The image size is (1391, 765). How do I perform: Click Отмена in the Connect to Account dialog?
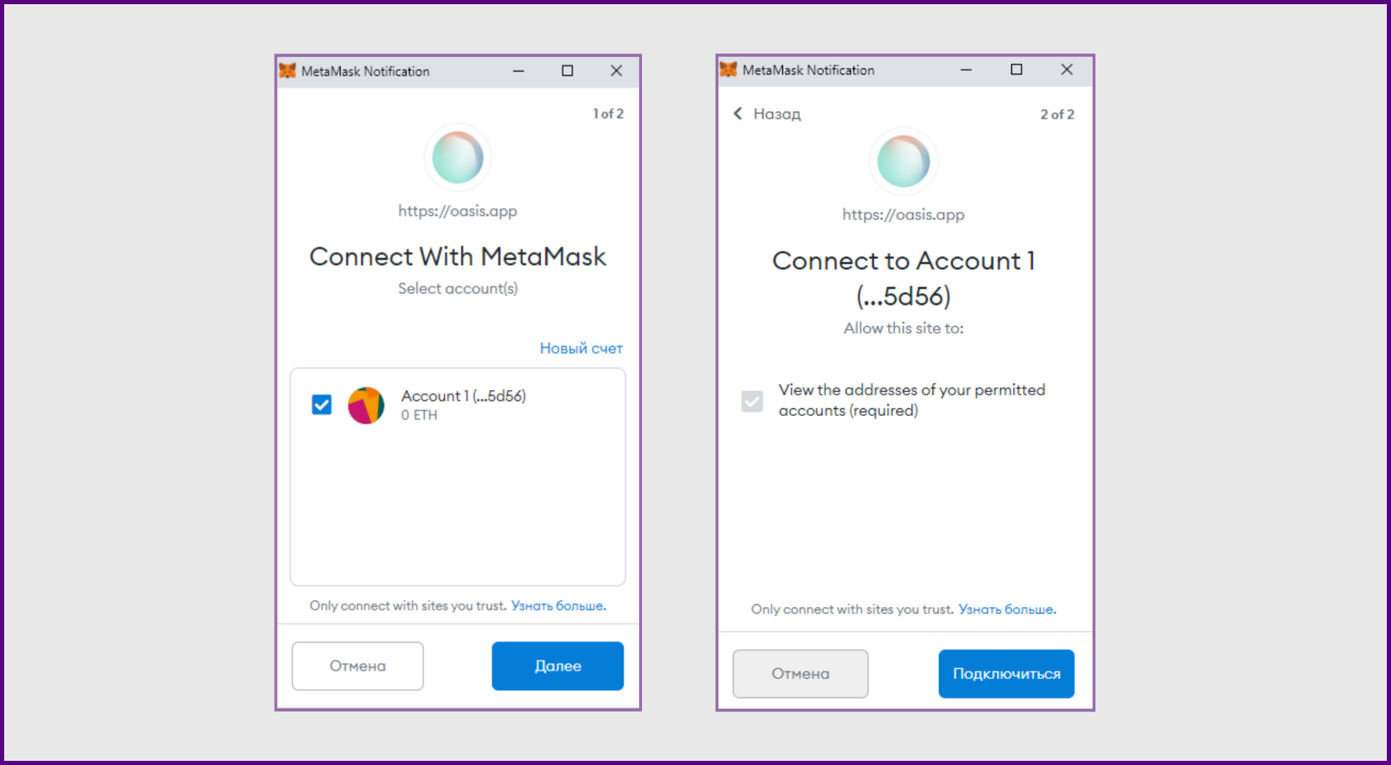tap(800, 673)
